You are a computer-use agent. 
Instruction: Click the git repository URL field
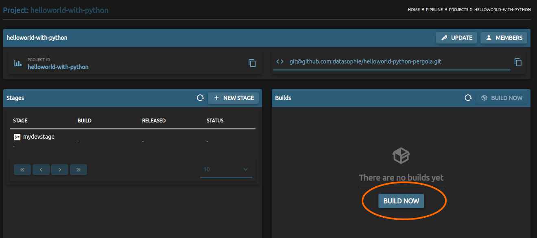coord(391,62)
